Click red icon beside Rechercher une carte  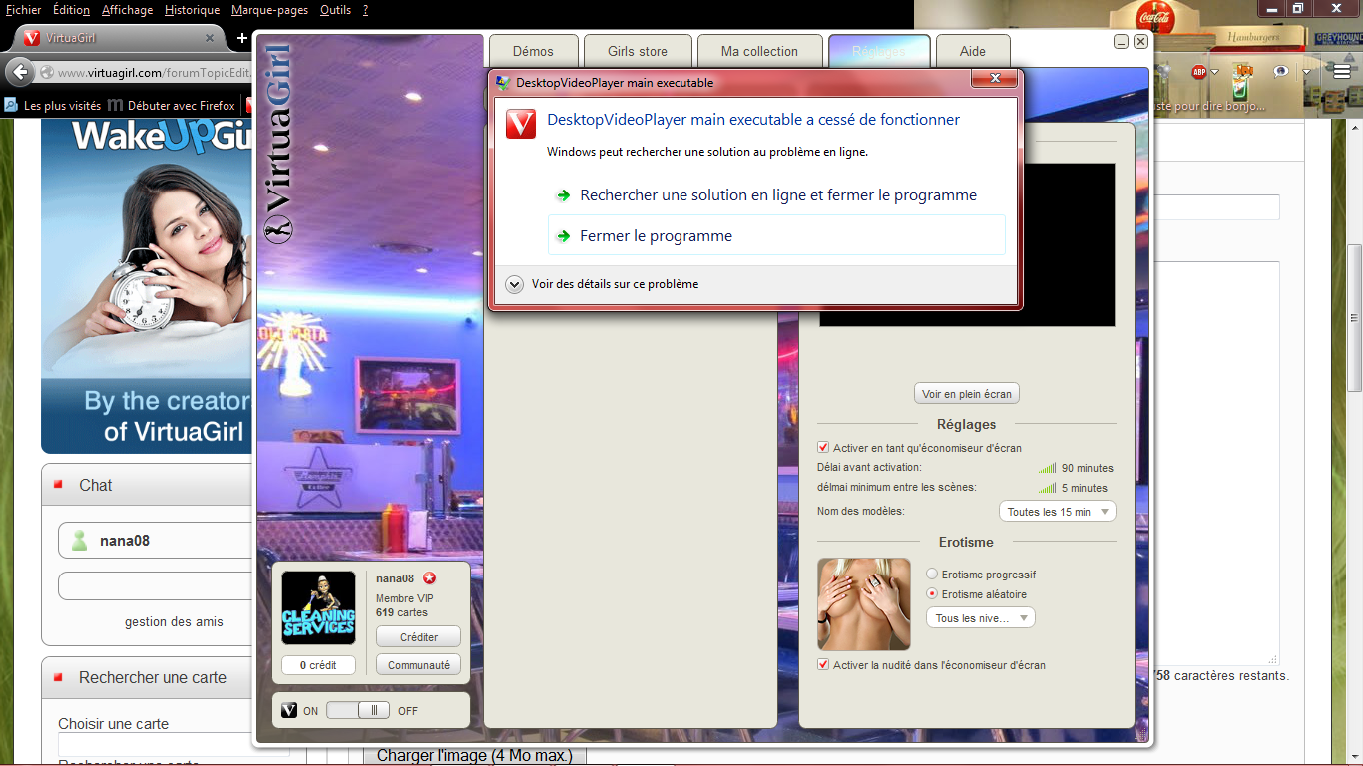[58, 677]
